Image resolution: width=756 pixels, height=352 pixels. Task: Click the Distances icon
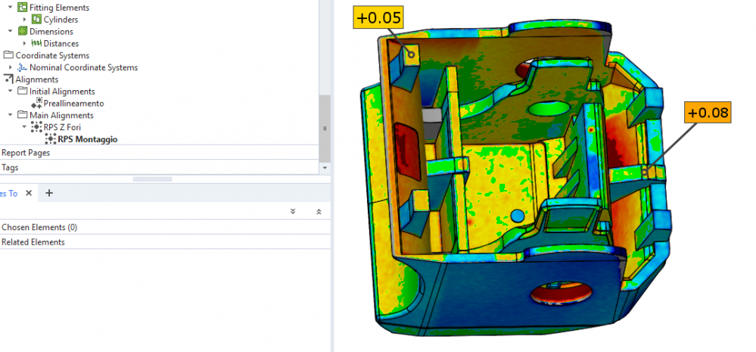tap(36, 43)
